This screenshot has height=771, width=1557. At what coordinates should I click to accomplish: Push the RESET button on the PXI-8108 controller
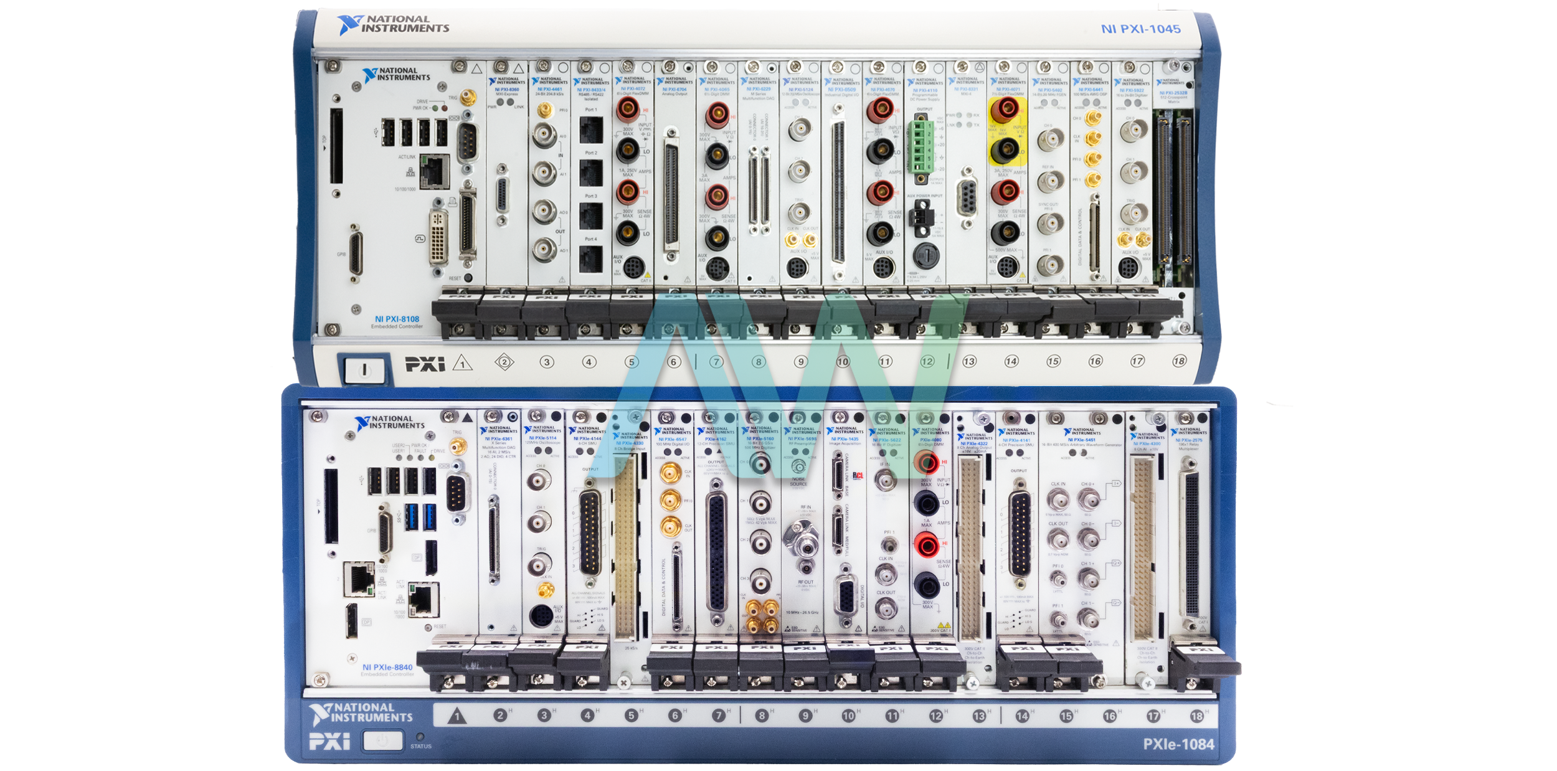click(468, 278)
